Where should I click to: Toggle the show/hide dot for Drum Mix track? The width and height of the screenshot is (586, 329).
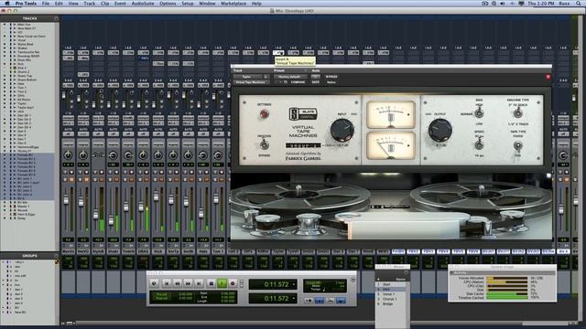(x=5, y=59)
